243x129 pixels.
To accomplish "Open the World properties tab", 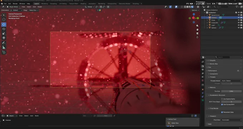I will click(x=203, y=80).
